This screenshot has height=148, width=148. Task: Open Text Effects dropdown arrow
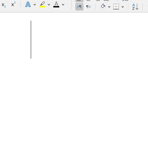[35, 5]
